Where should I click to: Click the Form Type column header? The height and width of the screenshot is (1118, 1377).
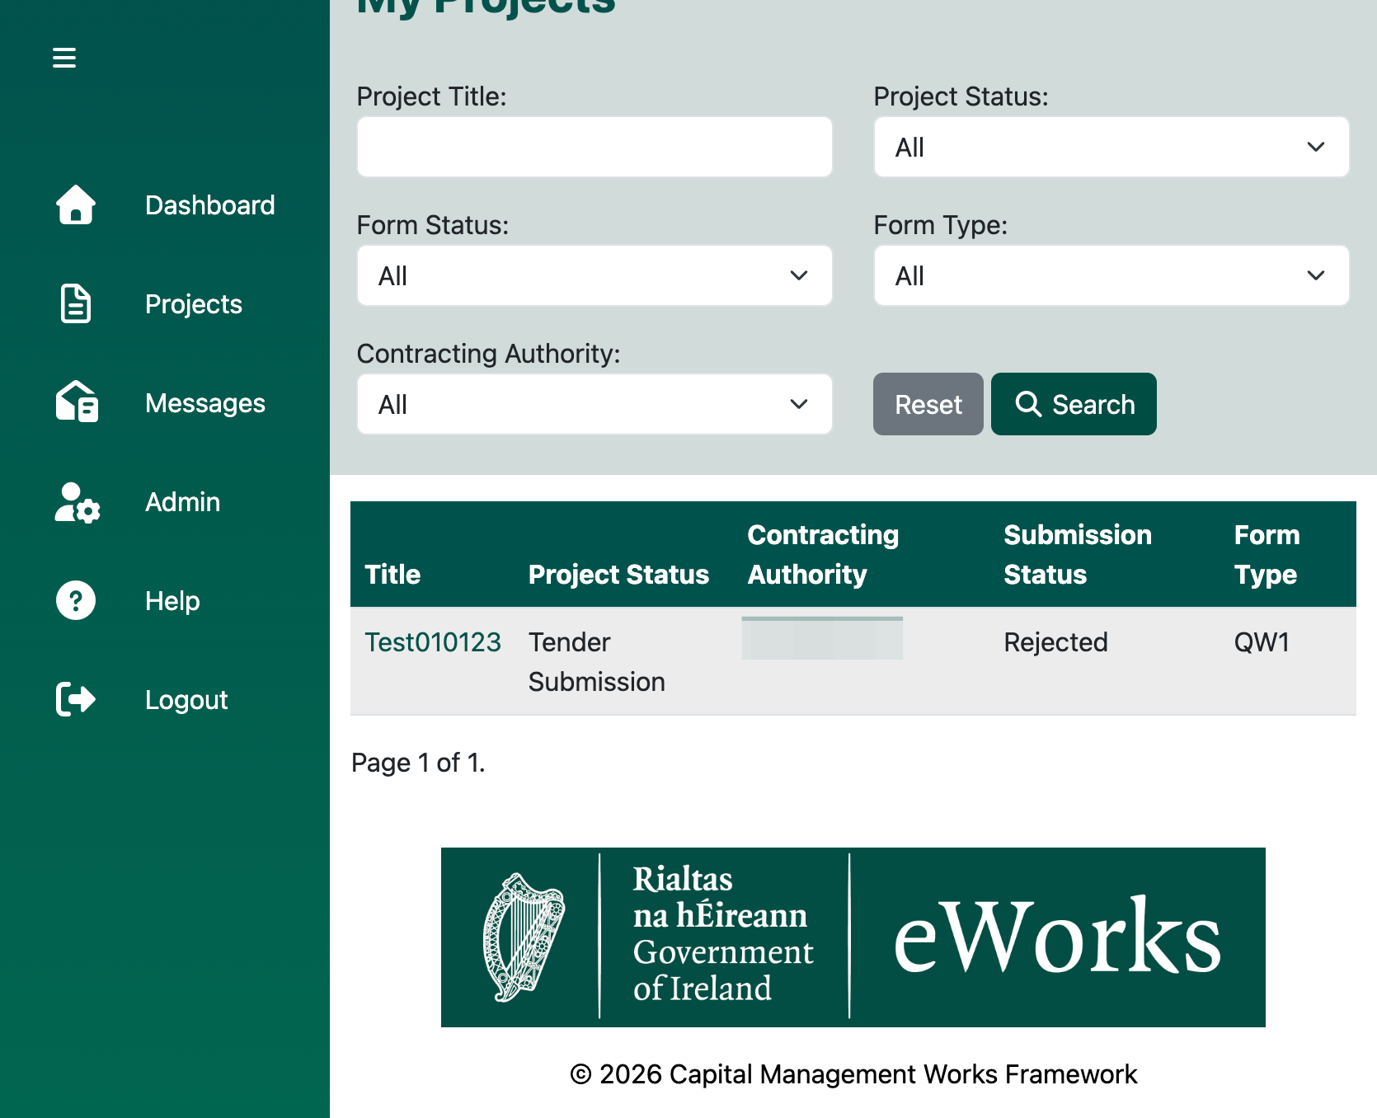tap(1267, 554)
